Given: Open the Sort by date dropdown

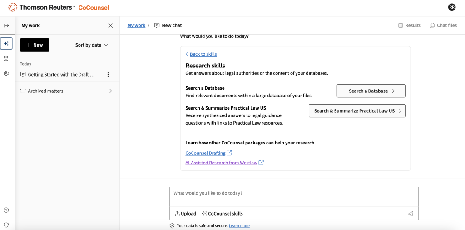Looking at the screenshot, I should (x=91, y=45).
